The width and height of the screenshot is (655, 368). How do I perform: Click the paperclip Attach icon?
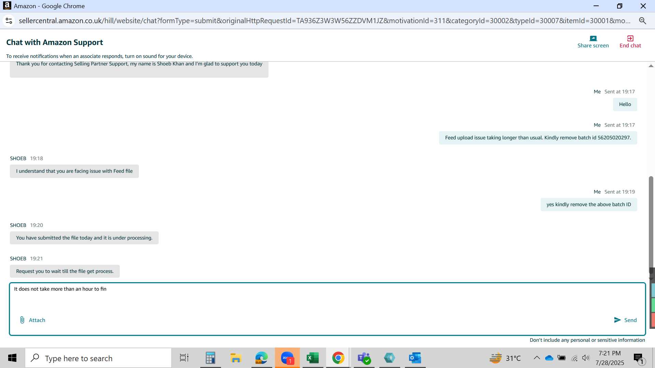tap(22, 320)
